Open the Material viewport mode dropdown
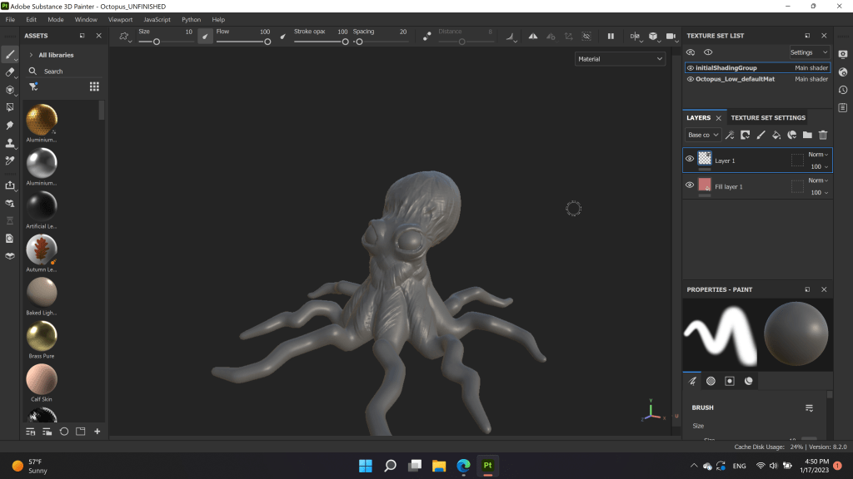This screenshot has height=479, width=853. [x=620, y=59]
